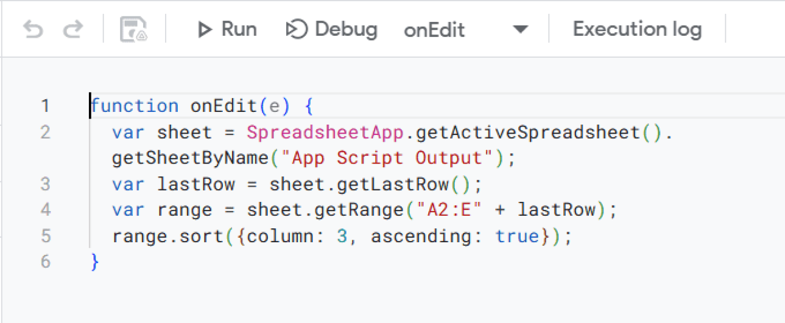Click the Debug icon in toolbar
The width and height of the screenshot is (785, 323).
click(x=296, y=30)
